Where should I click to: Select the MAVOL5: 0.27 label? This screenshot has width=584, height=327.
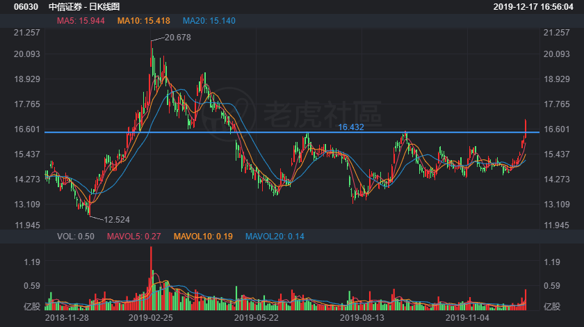133,237
